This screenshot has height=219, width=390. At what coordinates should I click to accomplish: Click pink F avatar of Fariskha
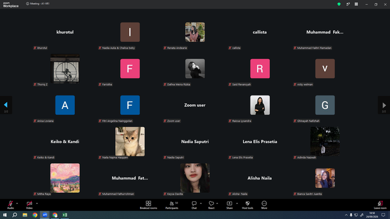[x=130, y=69]
